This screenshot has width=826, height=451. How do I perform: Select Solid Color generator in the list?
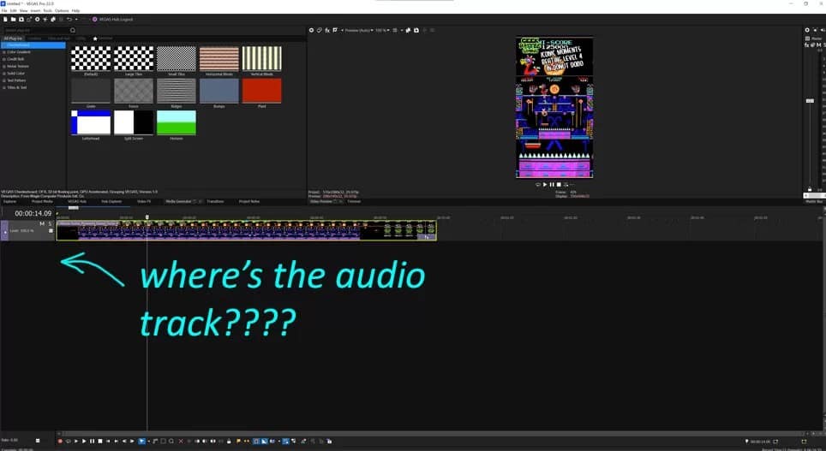(15, 73)
